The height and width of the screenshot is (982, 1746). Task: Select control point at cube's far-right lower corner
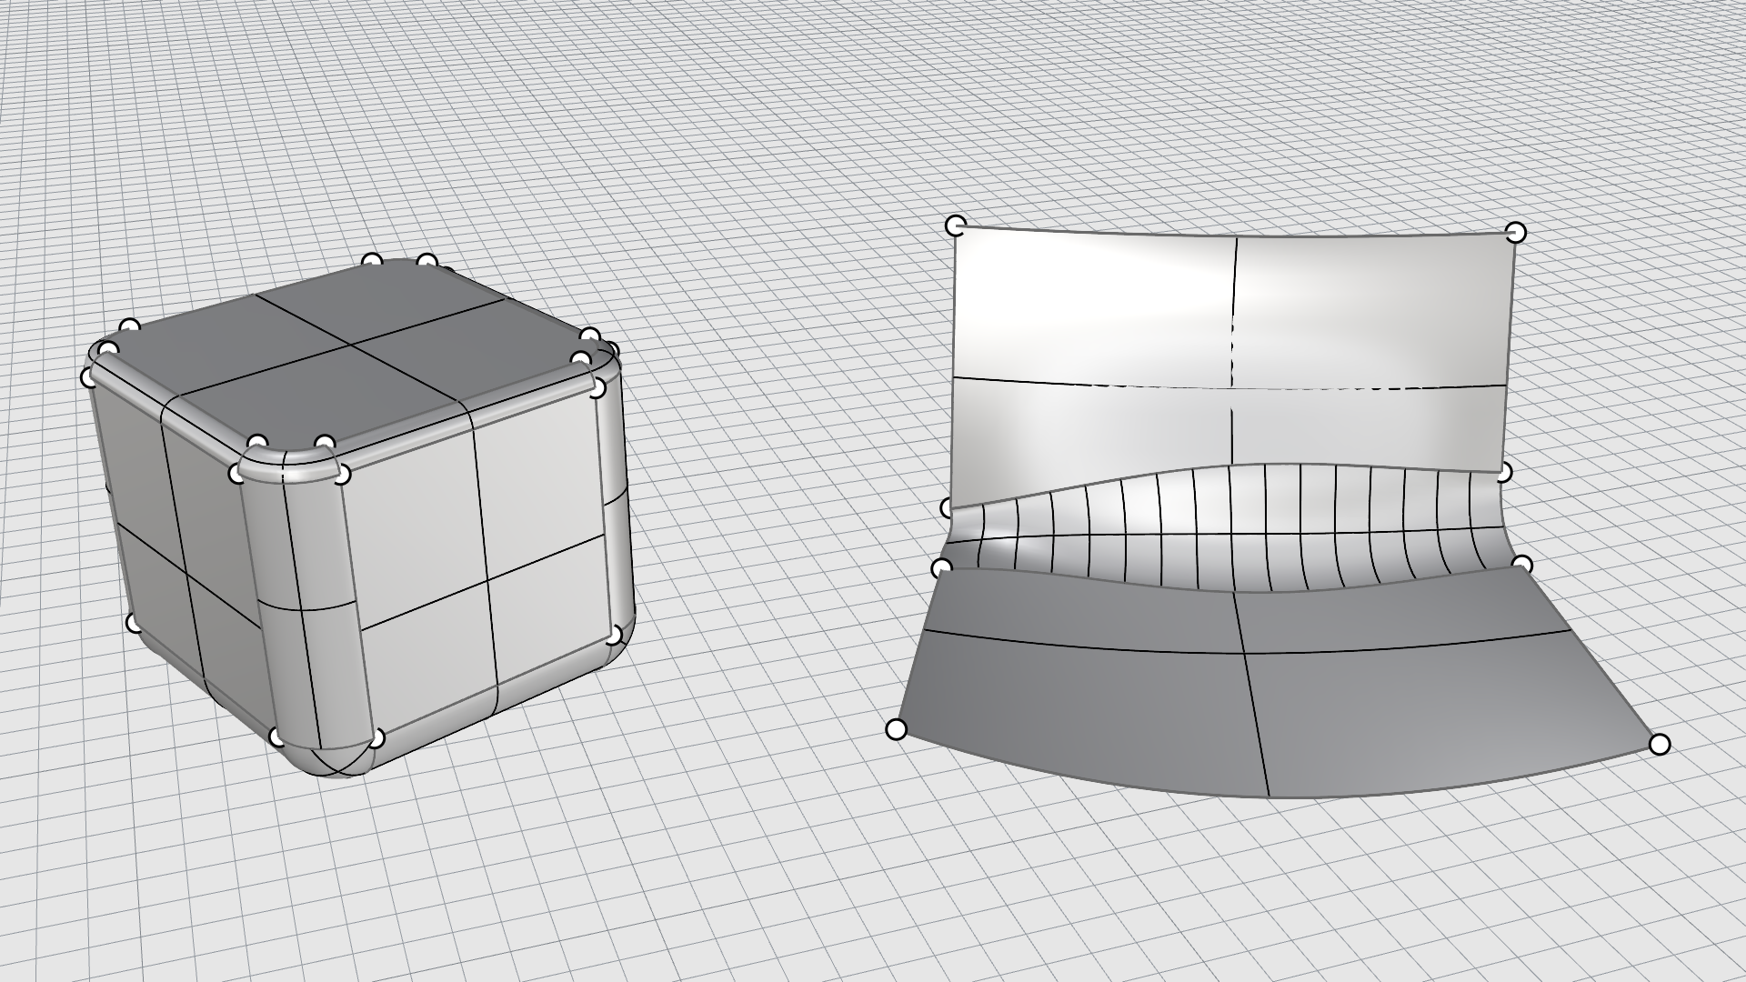(x=616, y=634)
